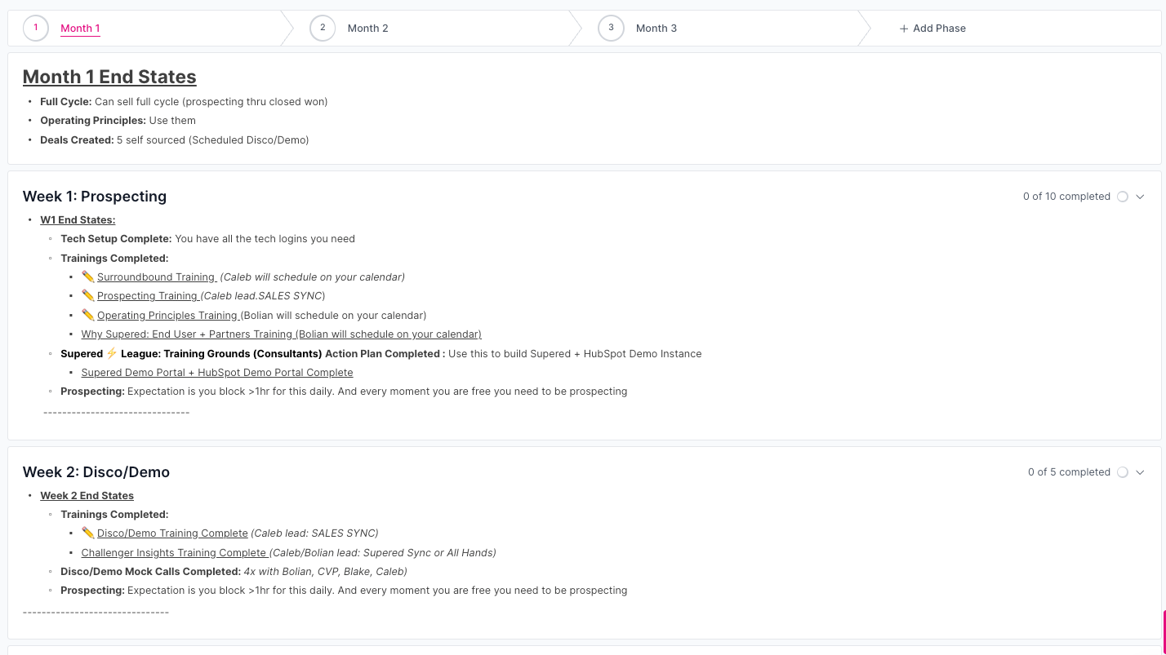
Task: Open Challenger Insights Training Complete link
Action: tap(174, 553)
